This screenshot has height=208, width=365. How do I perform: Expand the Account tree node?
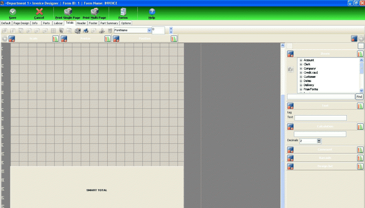click(301, 60)
